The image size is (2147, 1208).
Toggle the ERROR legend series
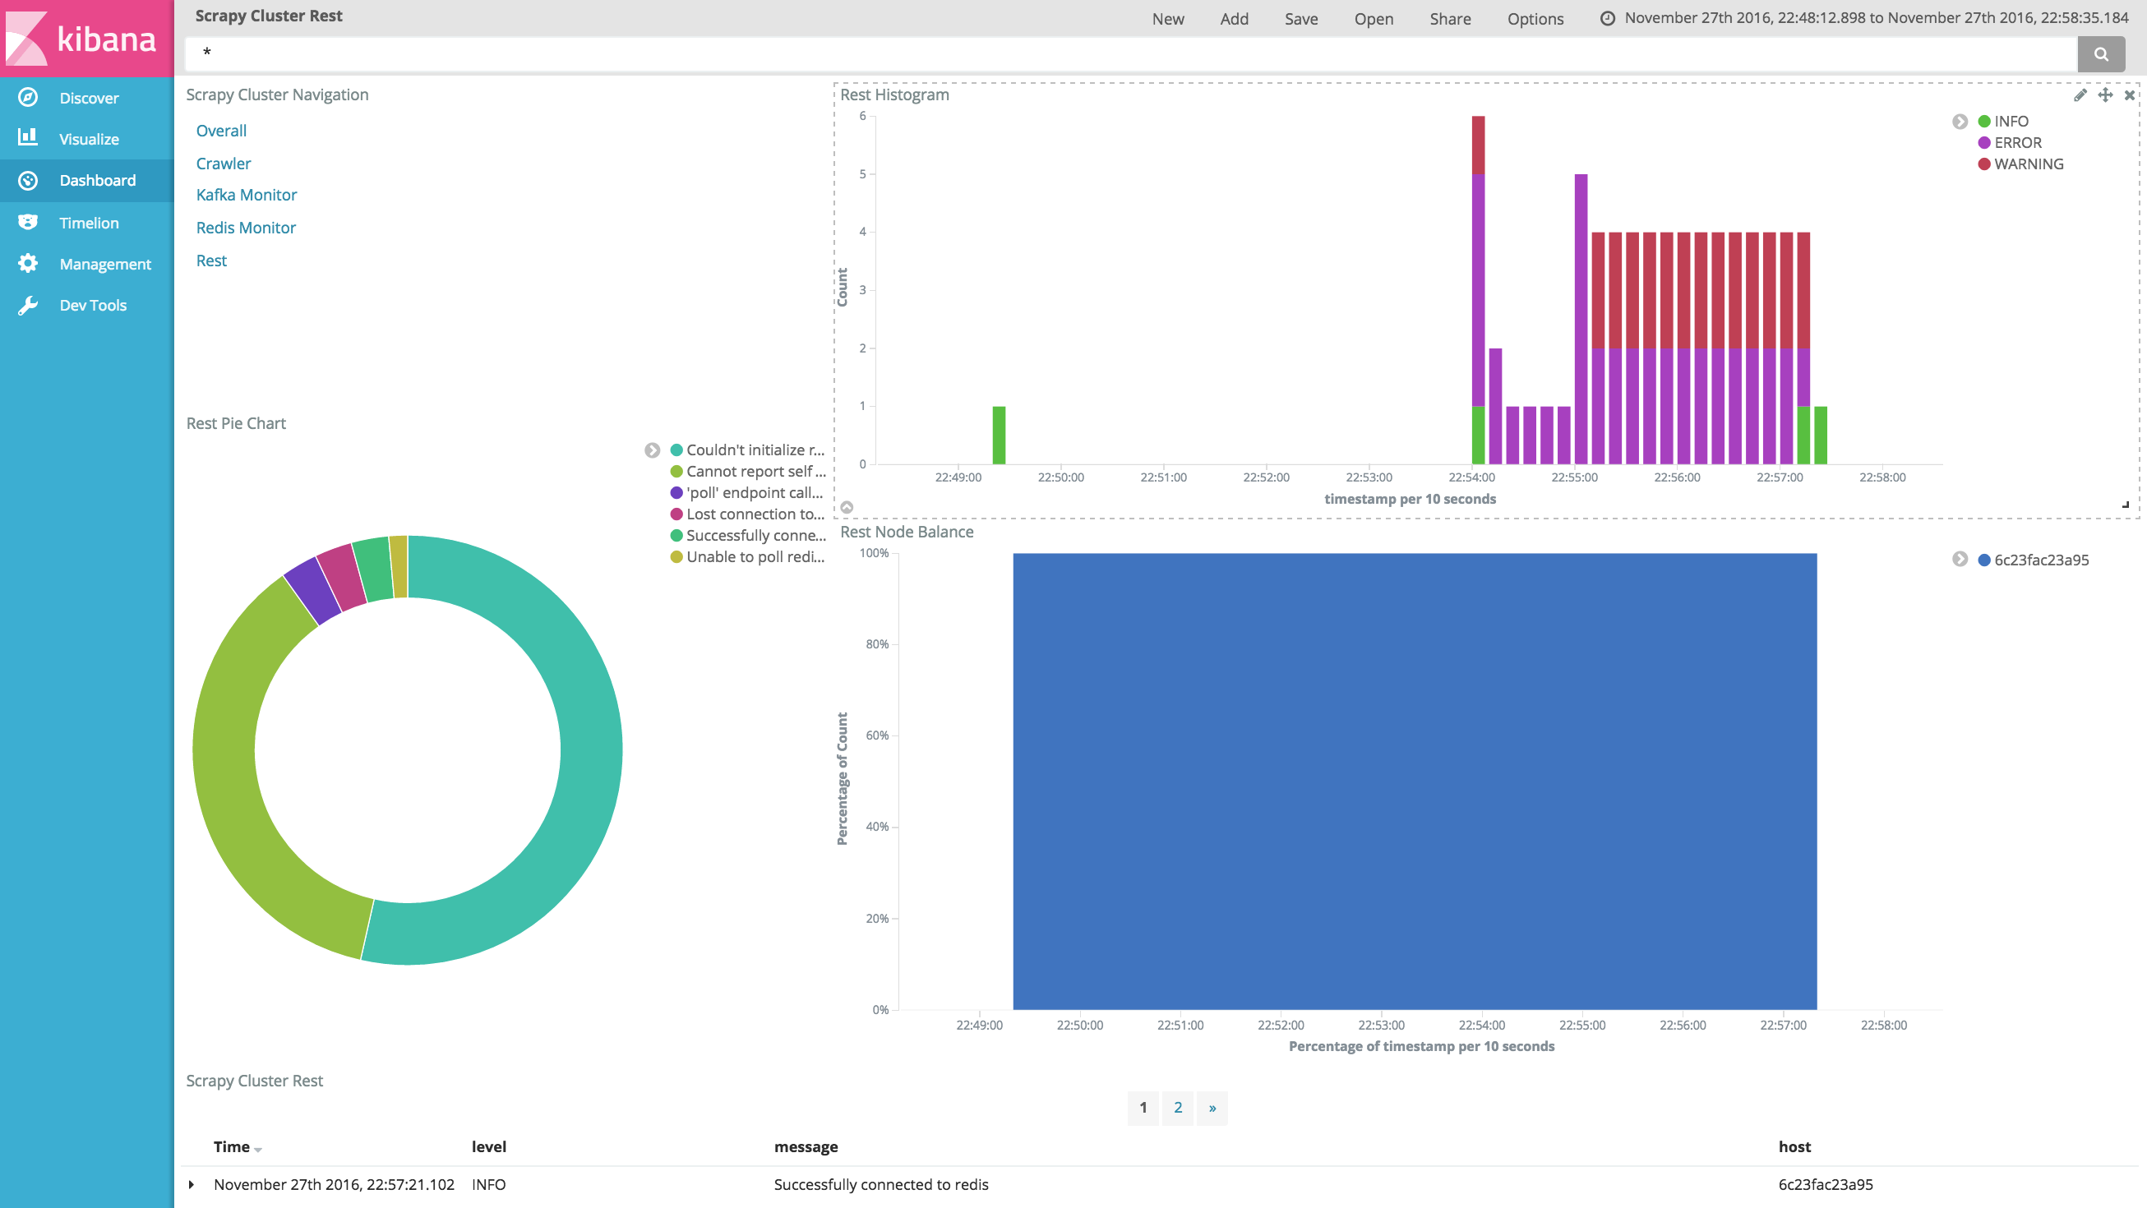point(2017,142)
